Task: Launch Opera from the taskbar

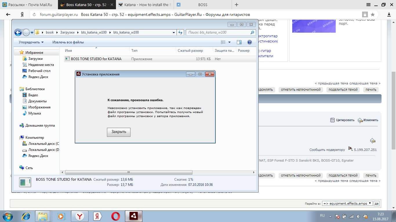Action: 116,216
